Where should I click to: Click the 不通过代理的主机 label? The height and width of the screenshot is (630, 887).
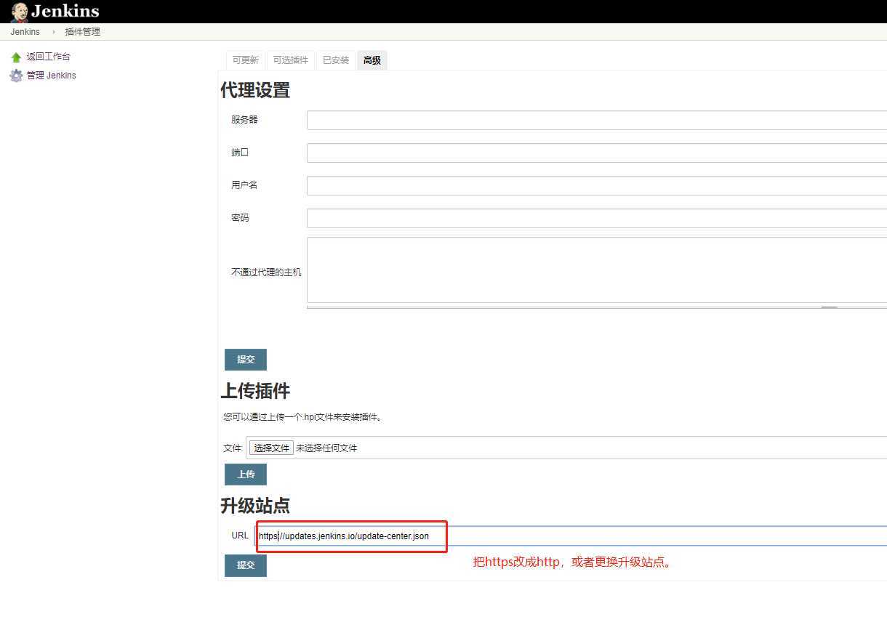coord(266,272)
